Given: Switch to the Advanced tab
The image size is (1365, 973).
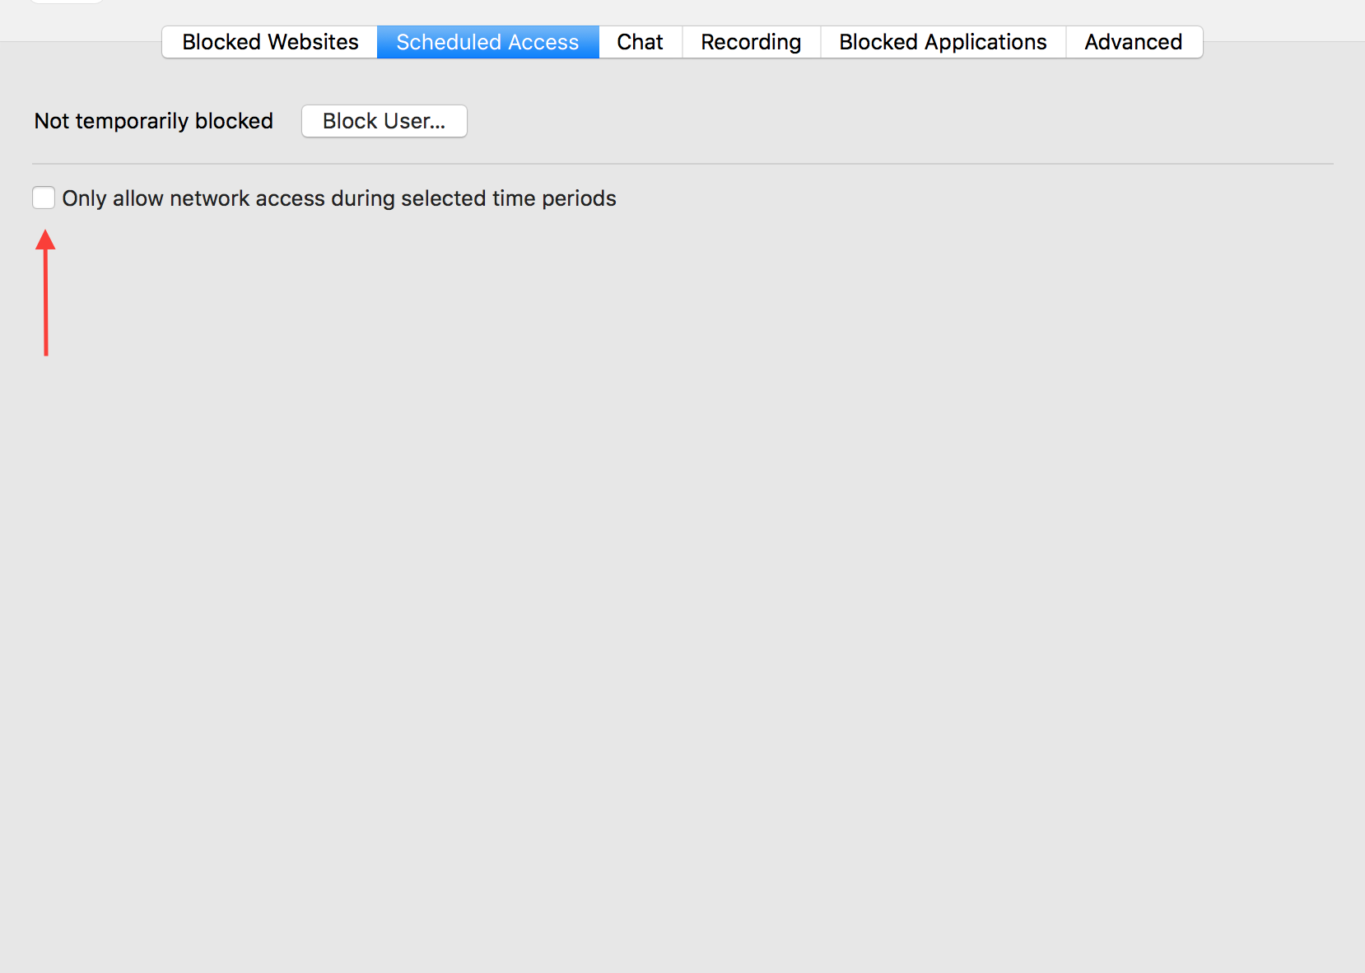Looking at the screenshot, I should click(1134, 42).
